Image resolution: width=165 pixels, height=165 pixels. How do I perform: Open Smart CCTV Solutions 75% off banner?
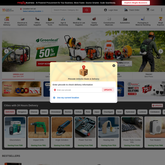click(x=145, y=89)
